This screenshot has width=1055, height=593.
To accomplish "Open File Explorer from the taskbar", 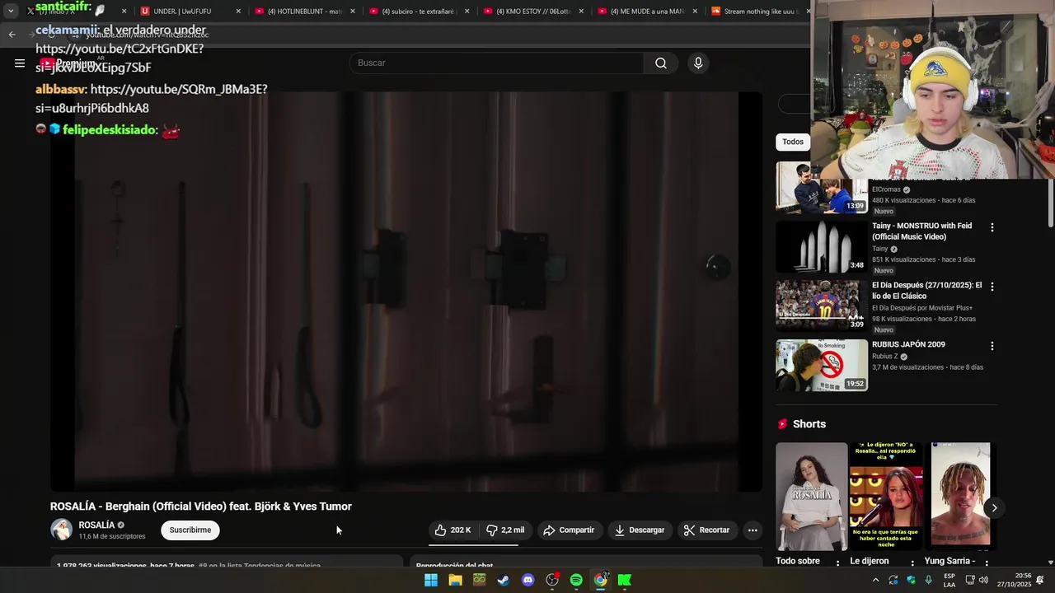I will pyautogui.click(x=455, y=580).
